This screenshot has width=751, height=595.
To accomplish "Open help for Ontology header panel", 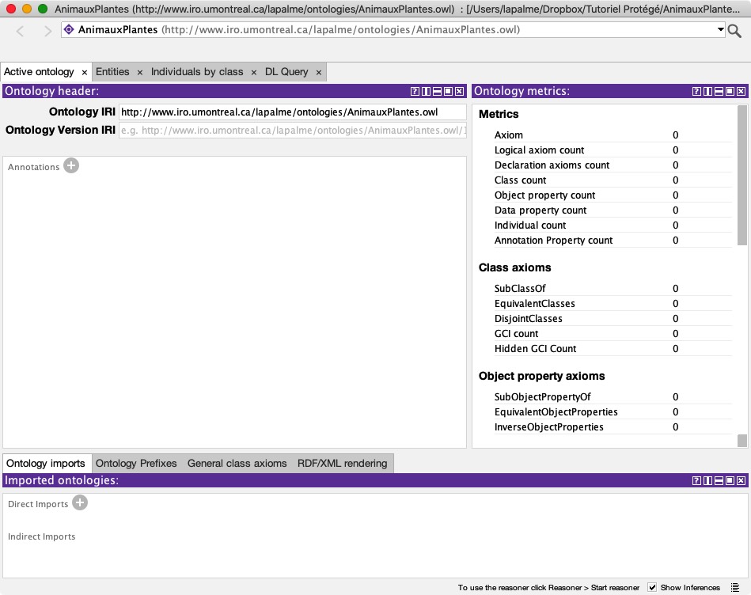I will point(415,92).
